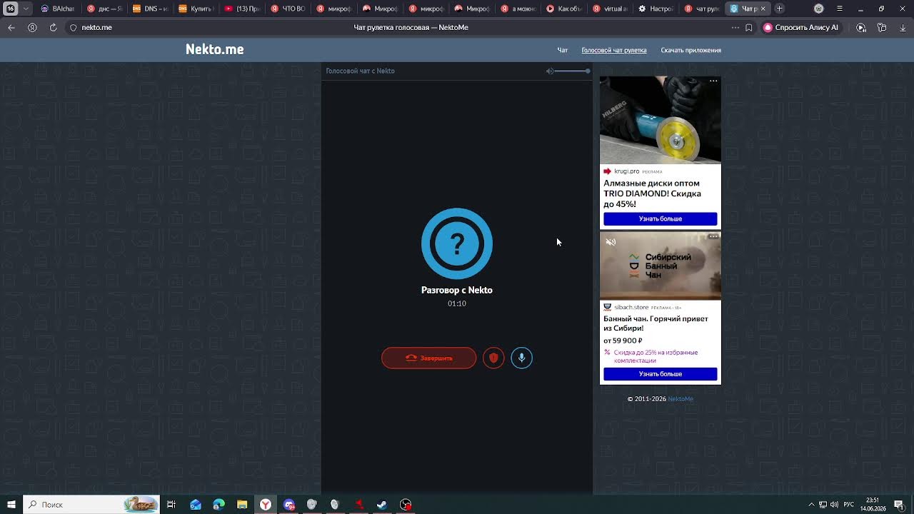
Task: Show hidden system tray icons
Action: pyautogui.click(x=811, y=505)
